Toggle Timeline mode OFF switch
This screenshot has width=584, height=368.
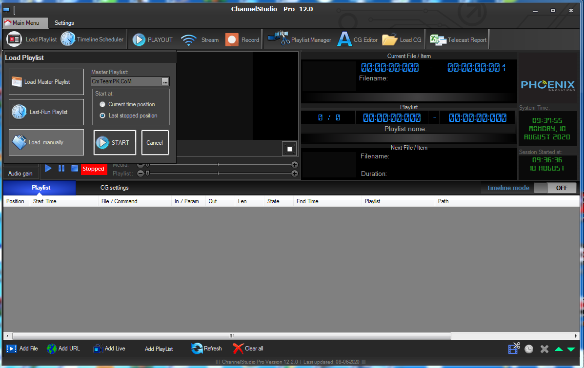555,188
